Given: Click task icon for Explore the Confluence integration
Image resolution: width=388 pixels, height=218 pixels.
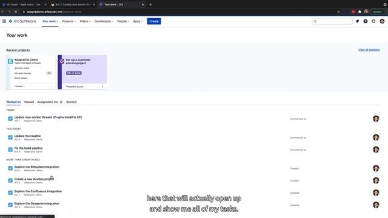Looking at the screenshot, I should point(10,193).
